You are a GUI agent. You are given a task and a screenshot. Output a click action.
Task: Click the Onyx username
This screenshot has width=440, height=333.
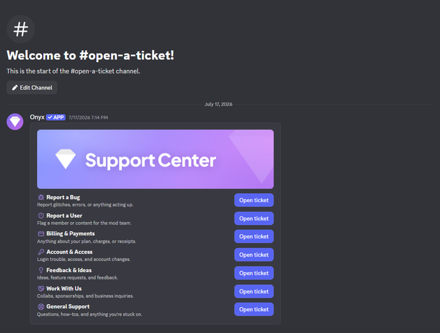(x=37, y=117)
